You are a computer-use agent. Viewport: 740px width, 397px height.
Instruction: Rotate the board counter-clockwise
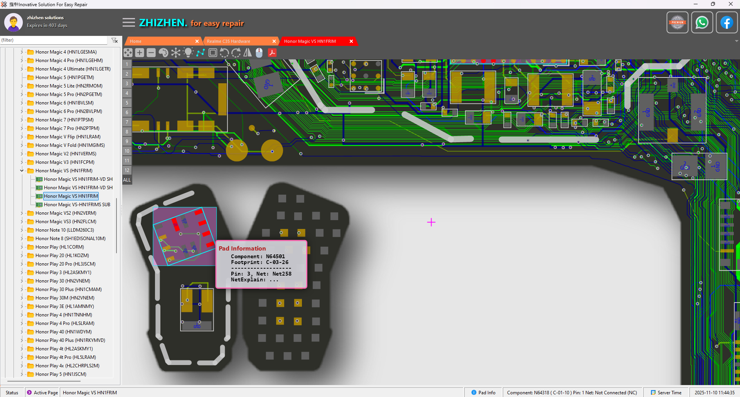click(224, 53)
